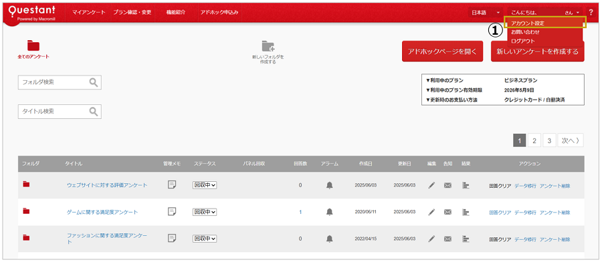View the results chart icon for the game satisfaction survey

(x=466, y=212)
